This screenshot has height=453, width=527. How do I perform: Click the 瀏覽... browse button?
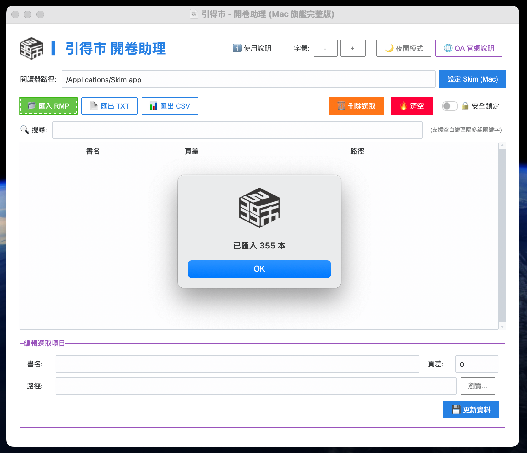coord(478,386)
